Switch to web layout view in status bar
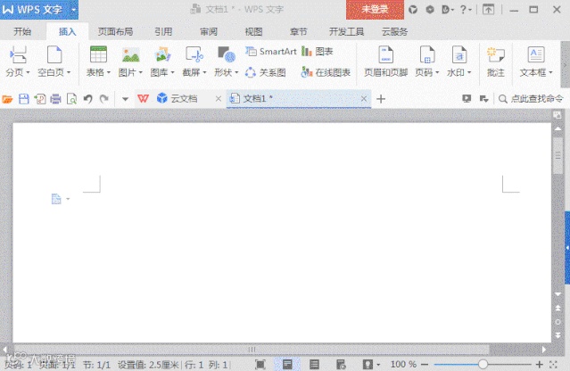 pos(341,364)
